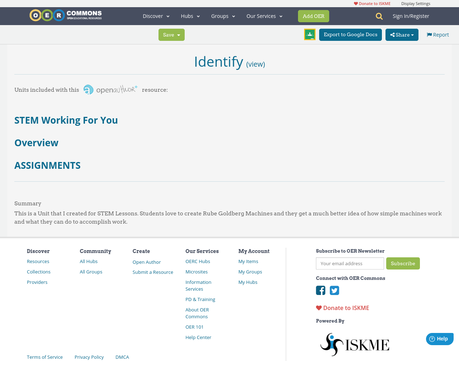Expand the Share dropdown
The image size is (459, 367).
(x=401, y=34)
